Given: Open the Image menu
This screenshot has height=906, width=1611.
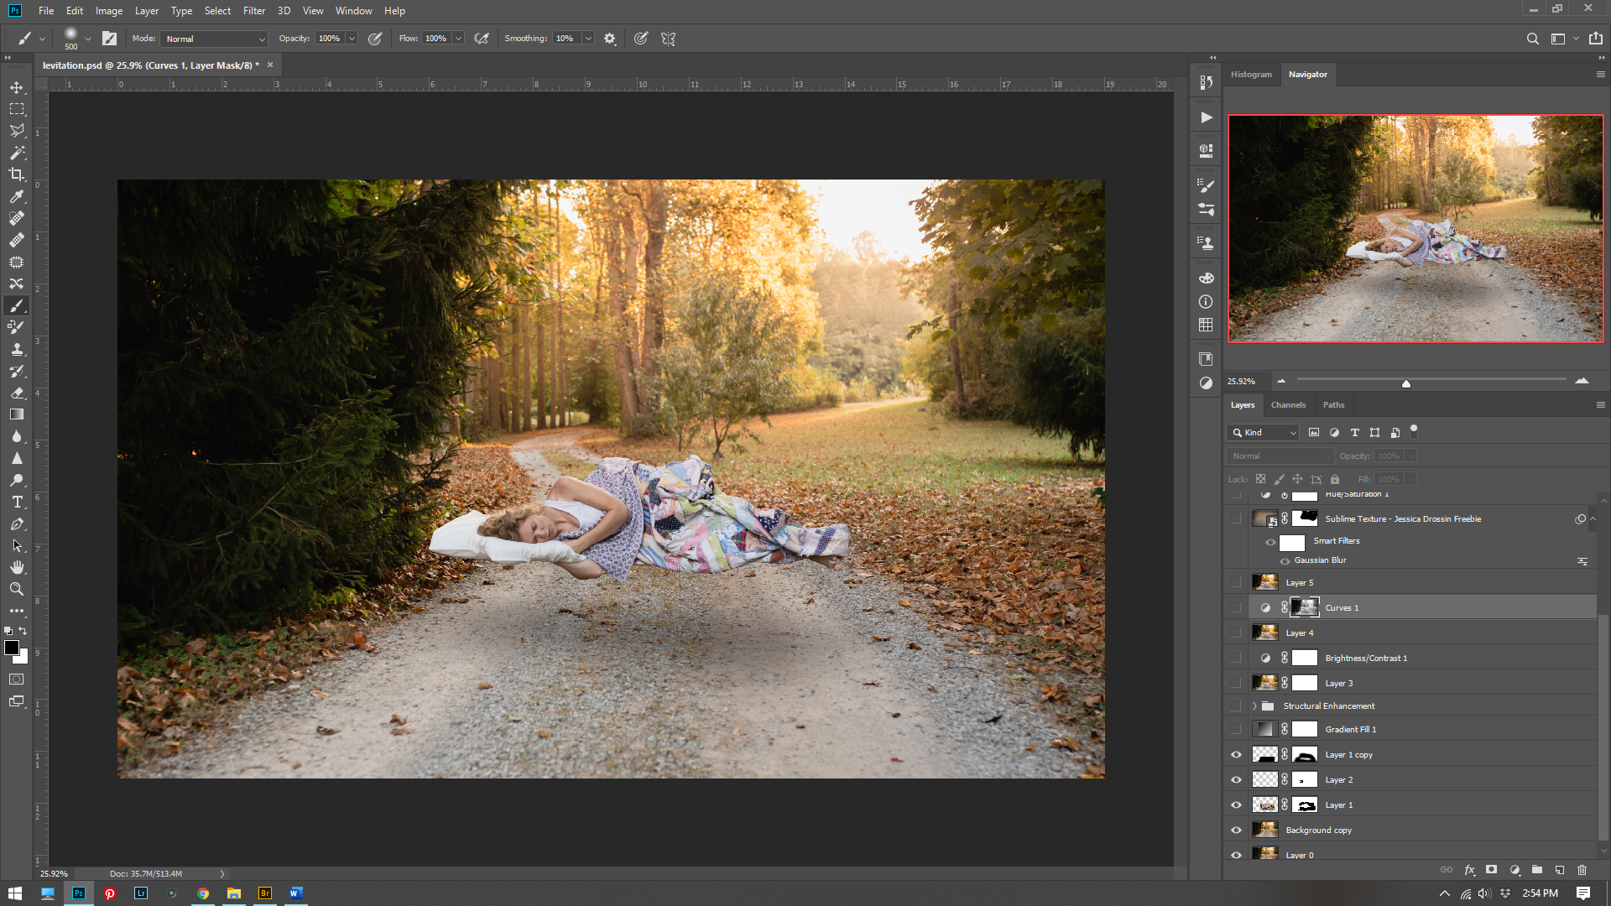Looking at the screenshot, I should (109, 11).
